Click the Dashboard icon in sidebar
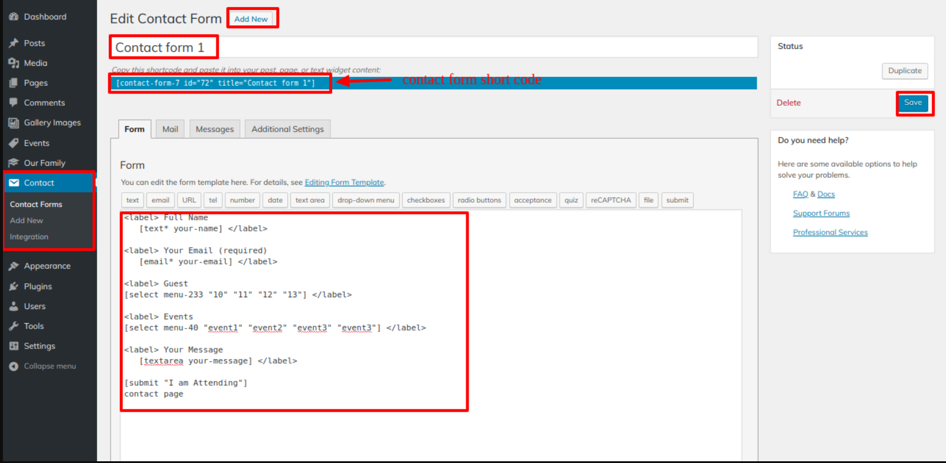 (x=14, y=17)
